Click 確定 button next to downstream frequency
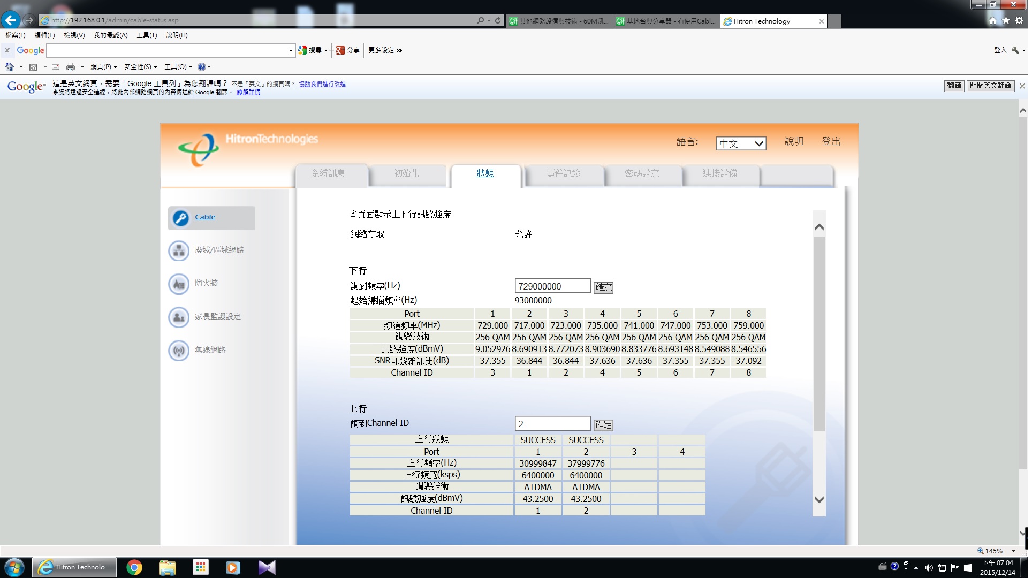Screen dimensions: 1032x578 (x=603, y=287)
